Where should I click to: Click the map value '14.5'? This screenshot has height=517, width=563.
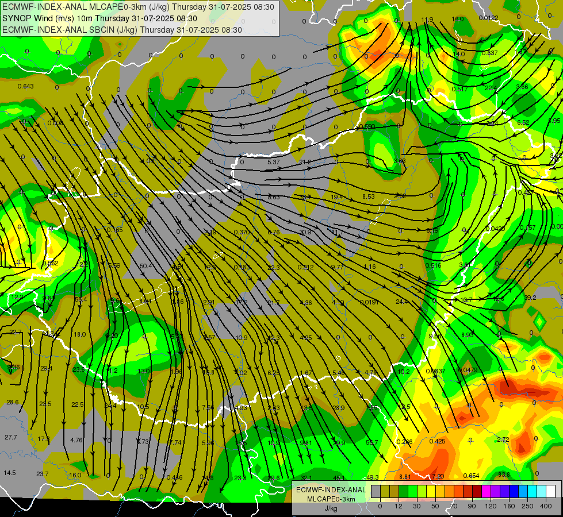(x=10, y=473)
